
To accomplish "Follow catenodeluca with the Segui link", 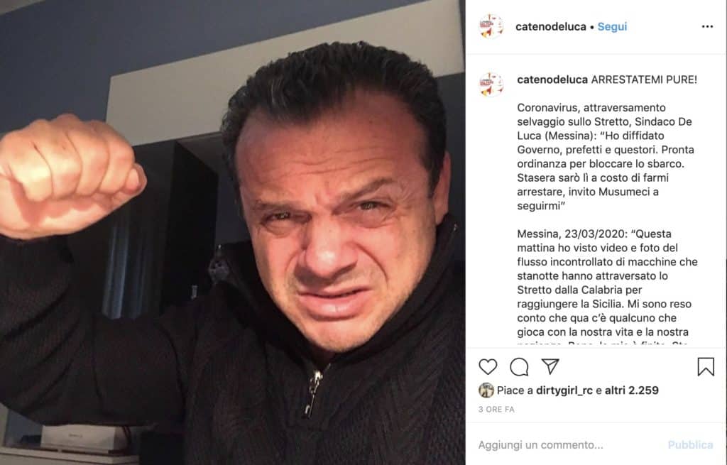I will click(612, 26).
